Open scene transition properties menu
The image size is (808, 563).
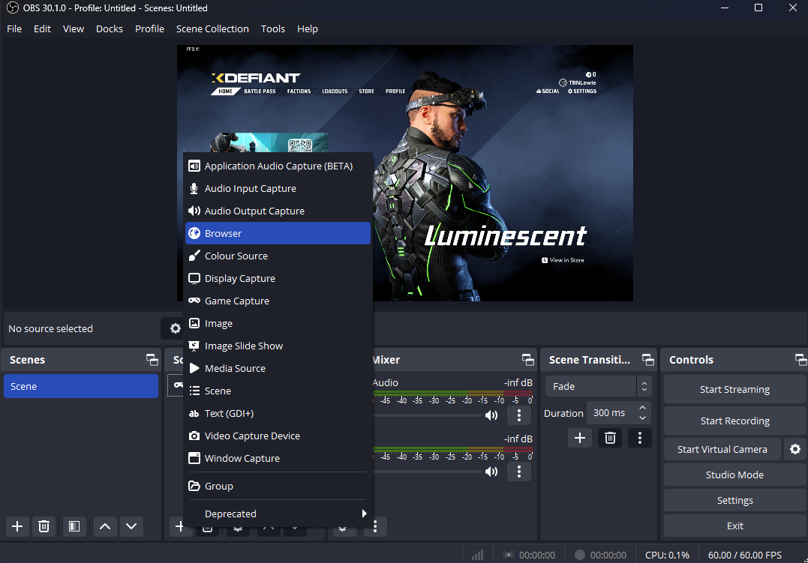tap(640, 438)
